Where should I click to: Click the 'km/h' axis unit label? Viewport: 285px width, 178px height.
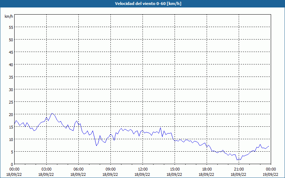[x=9, y=16]
